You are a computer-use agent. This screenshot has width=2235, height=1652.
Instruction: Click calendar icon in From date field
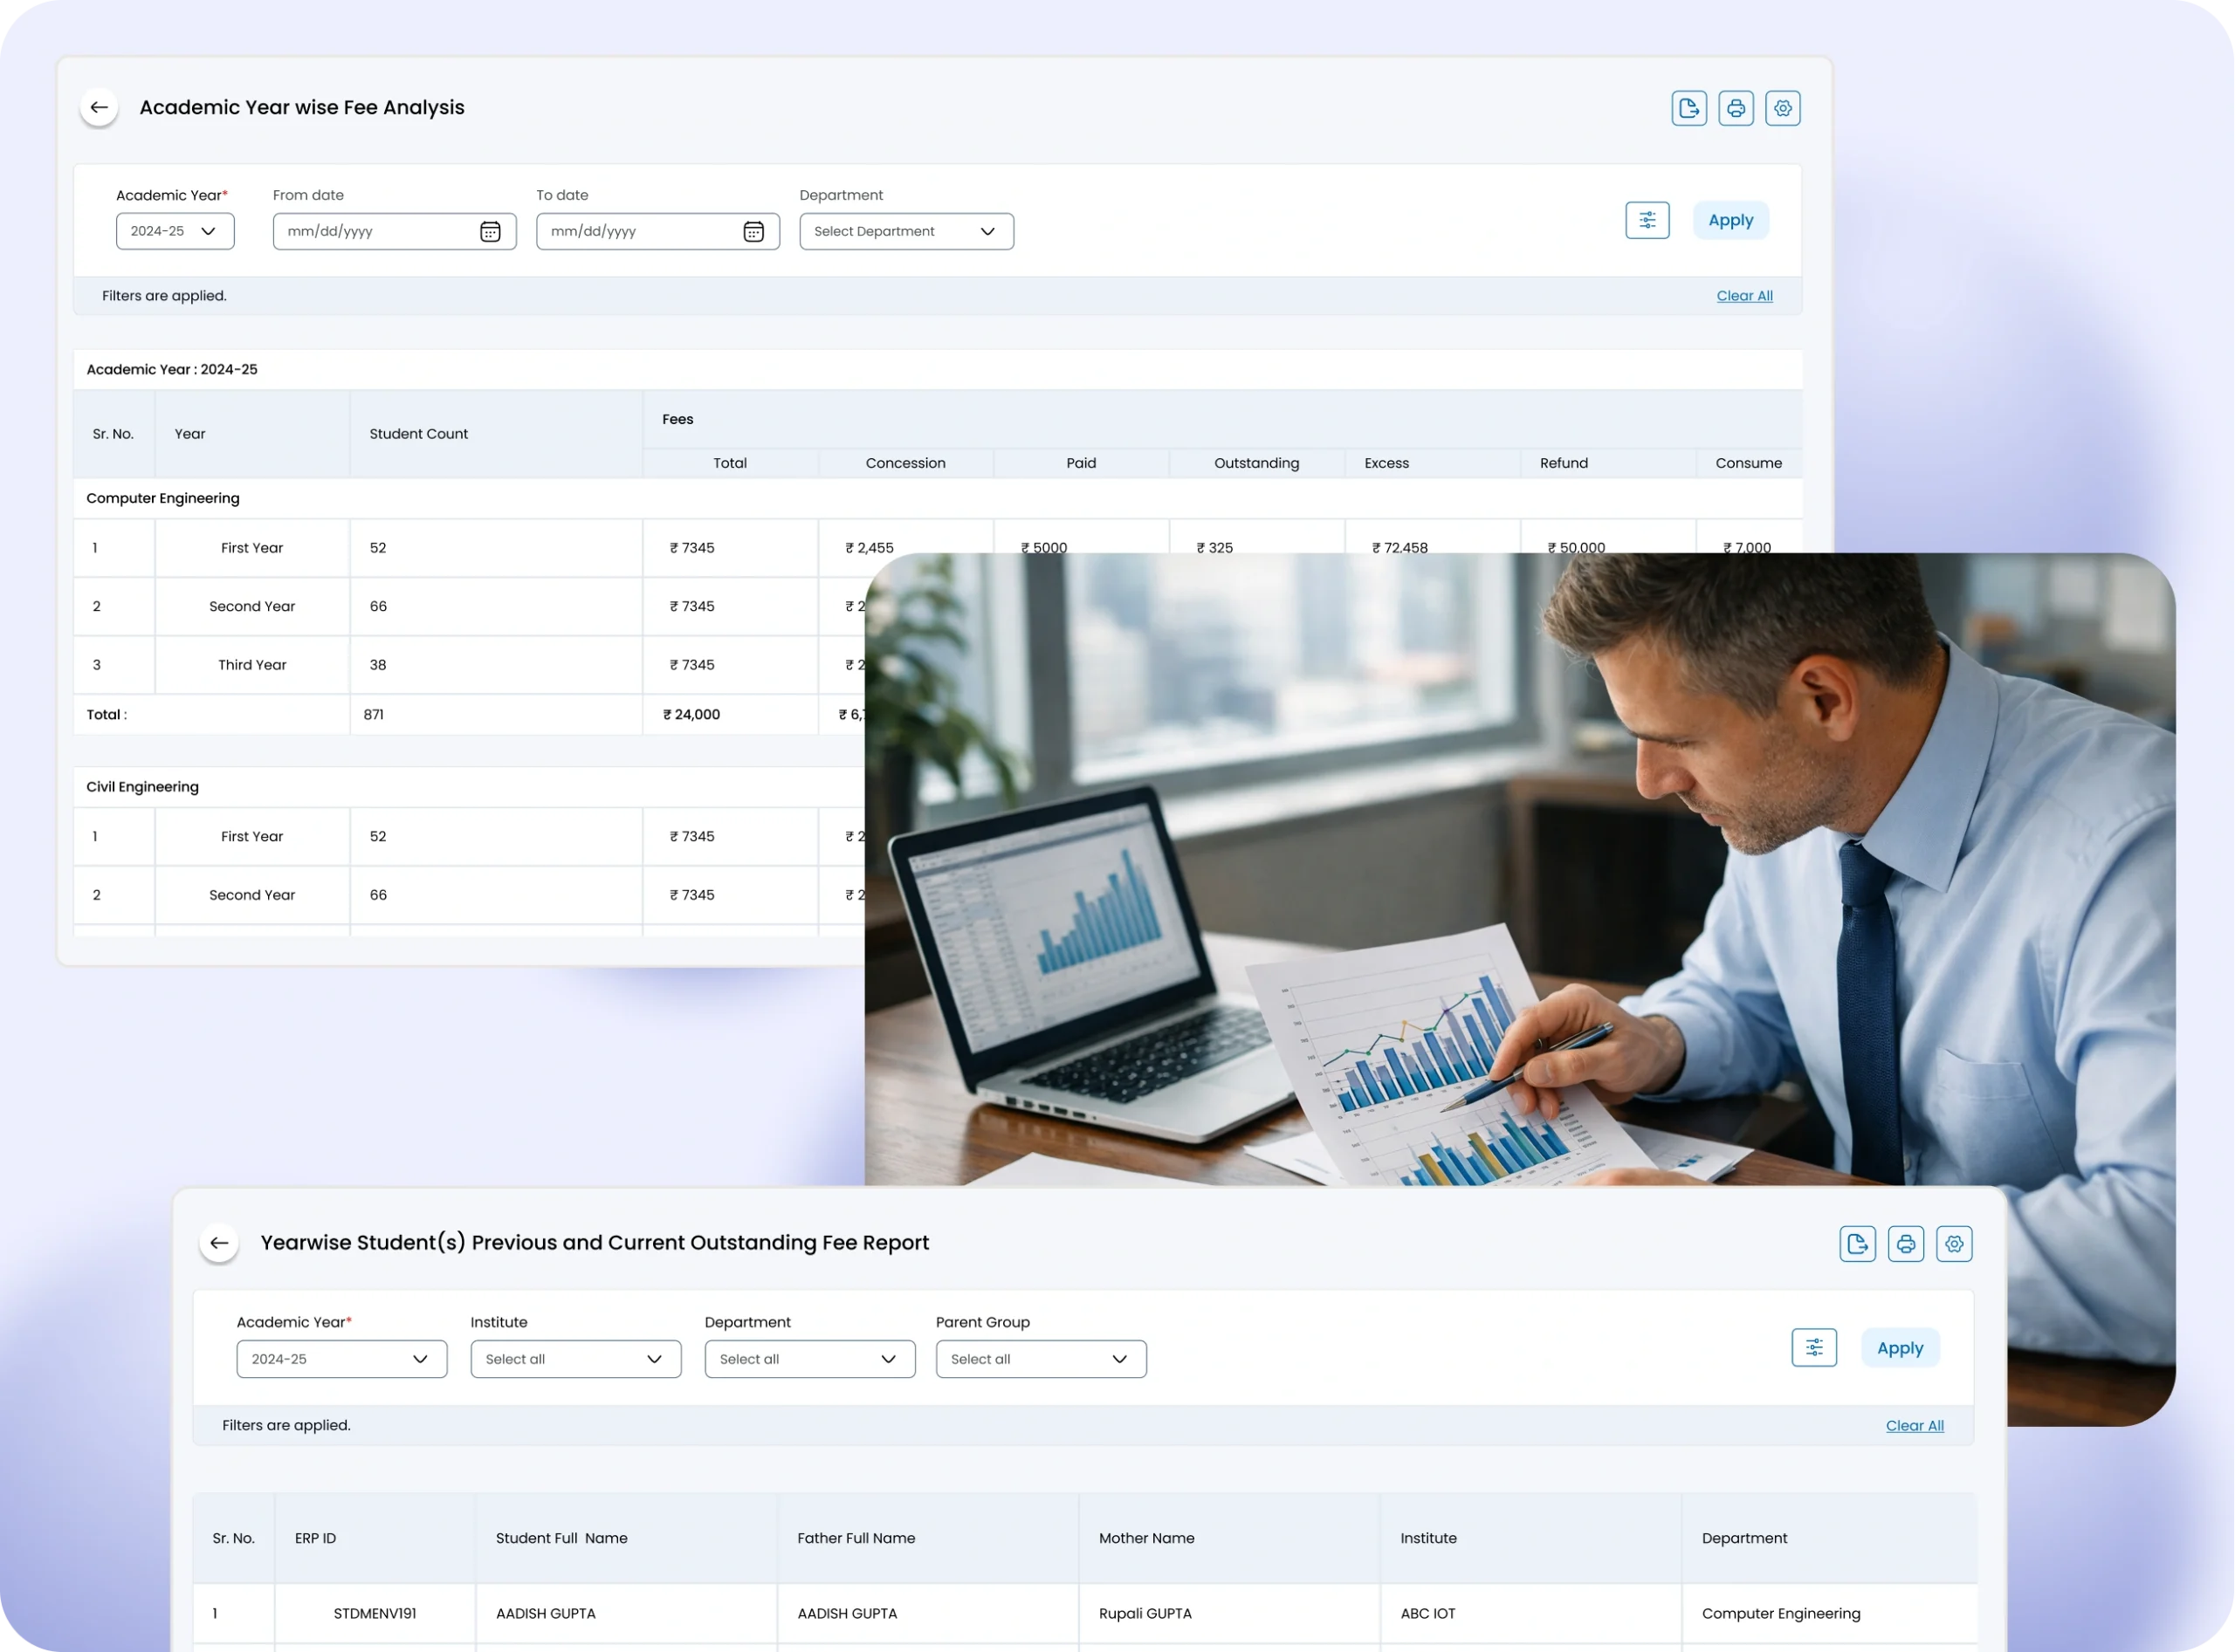tap(491, 232)
